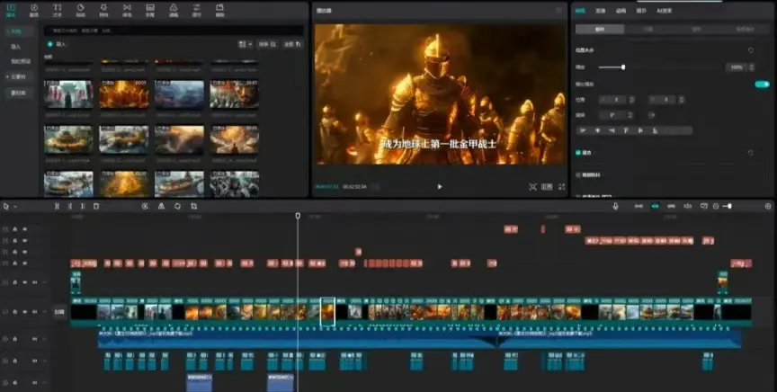Mute the music audio track

(35, 339)
